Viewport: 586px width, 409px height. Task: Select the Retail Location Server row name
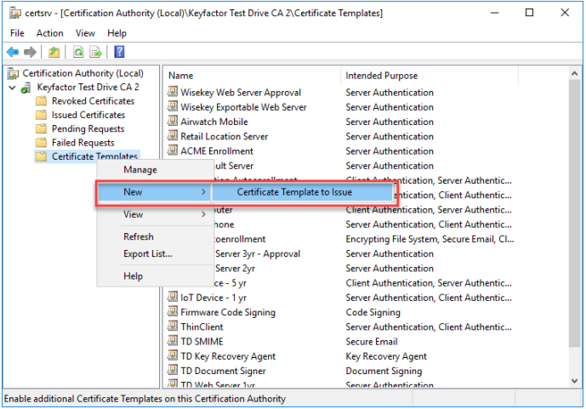(x=225, y=136)
